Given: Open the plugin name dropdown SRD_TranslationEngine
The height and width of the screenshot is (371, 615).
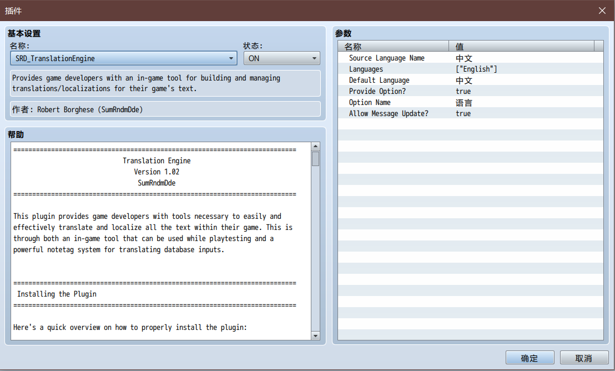Looking at the screenshot, I should tap(124, 58).
